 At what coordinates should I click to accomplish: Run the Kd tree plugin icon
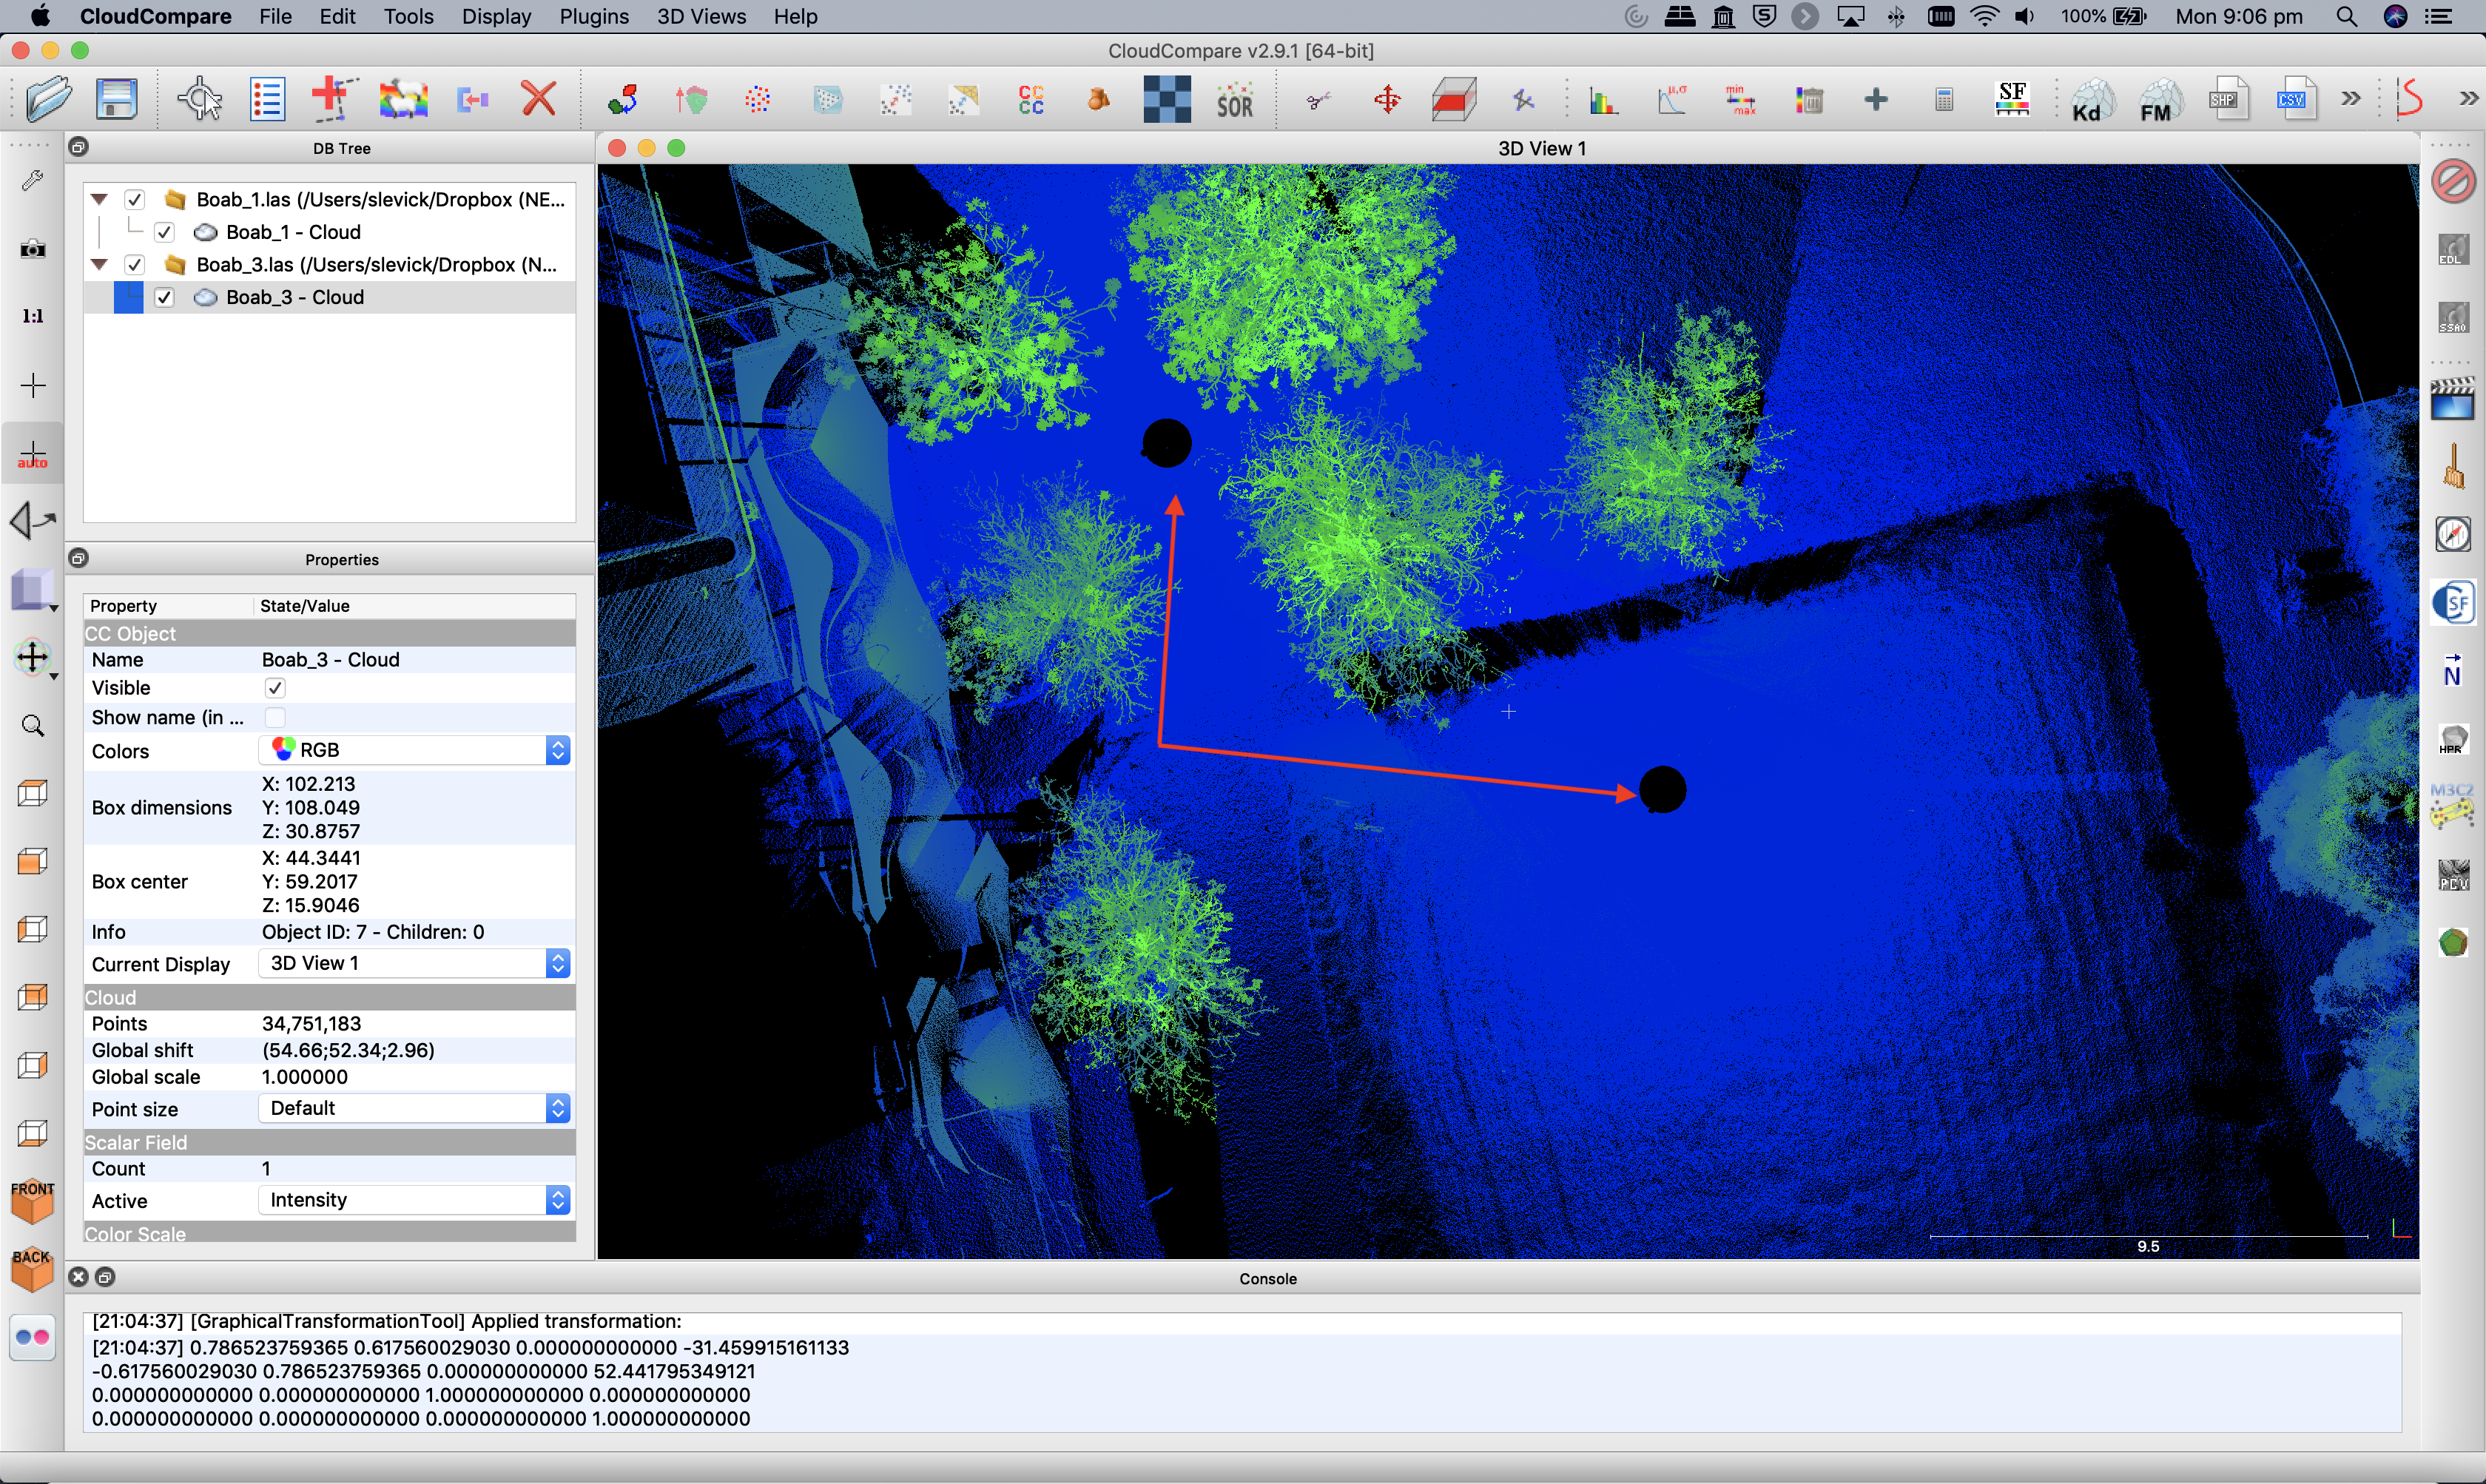(x=2092, y=99)
